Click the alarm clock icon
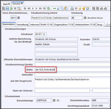 [x=88, y=9]
